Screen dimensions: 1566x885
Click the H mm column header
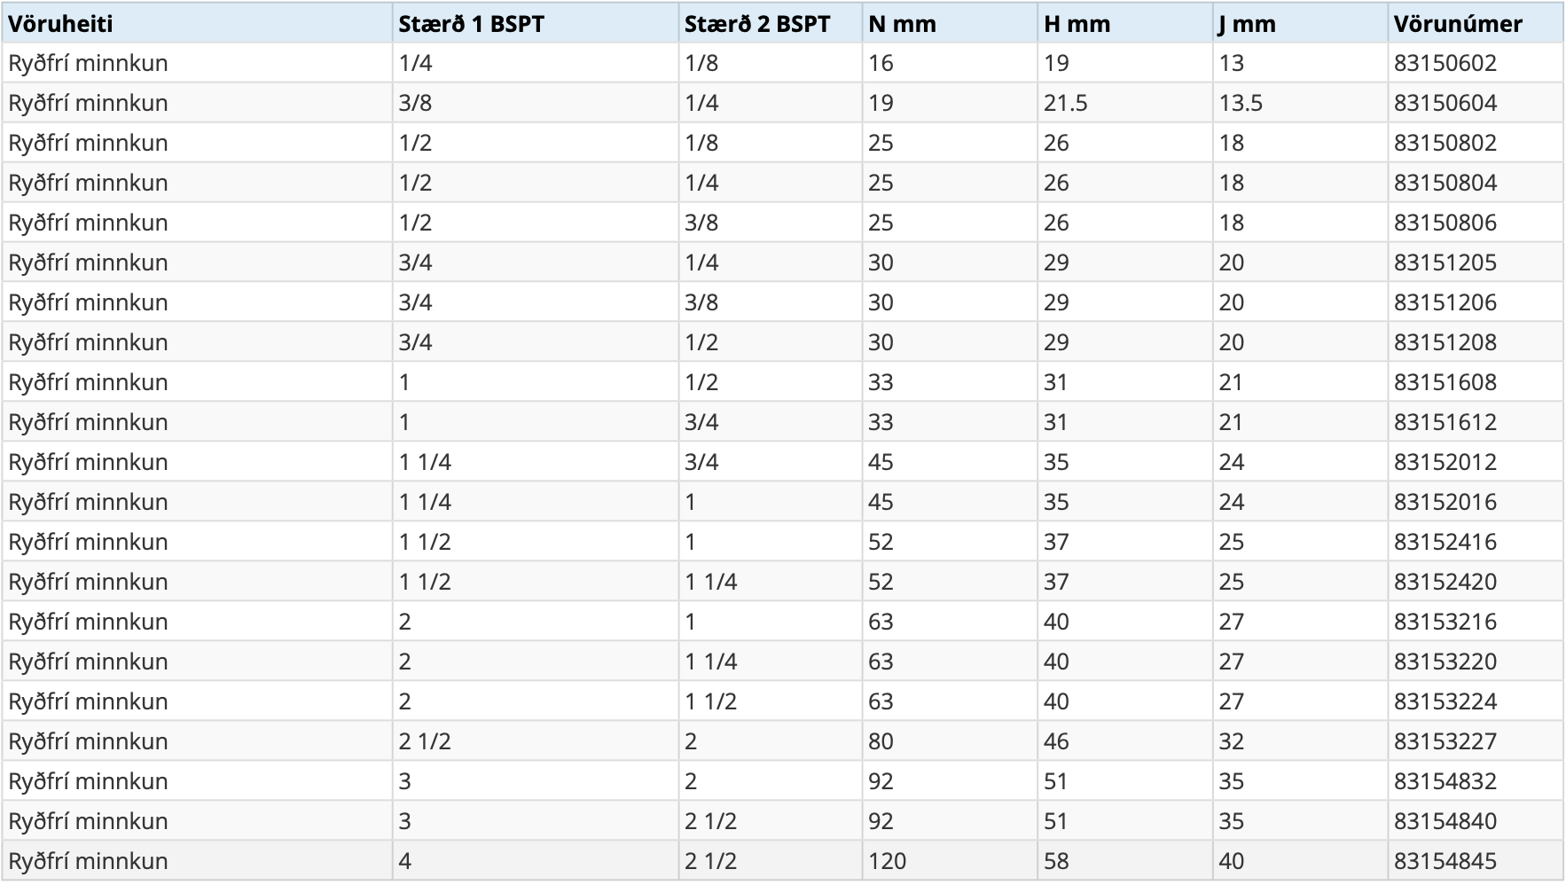coord(1077,24)
